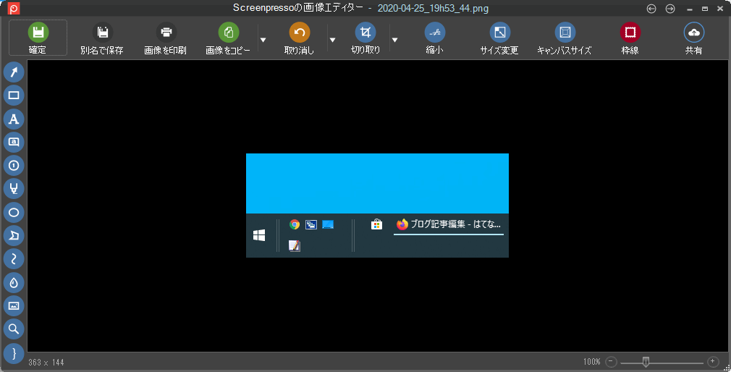731x372 pixels.
Task: Click the 確定 save button
Action: [x=38, y=38]
